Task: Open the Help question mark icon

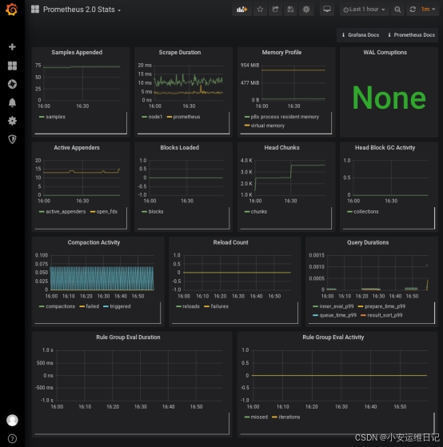Action: click(12, 438)
